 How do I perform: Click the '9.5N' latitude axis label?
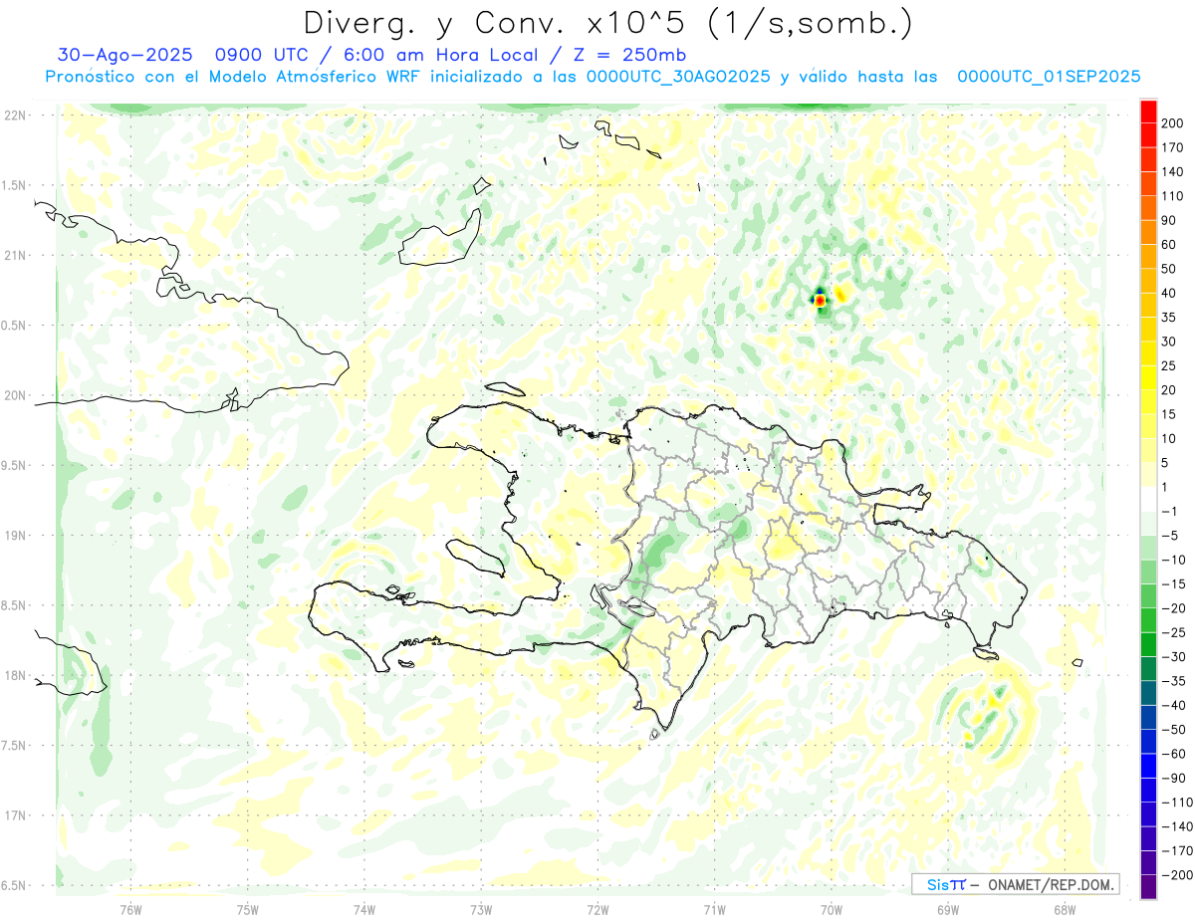14,465
